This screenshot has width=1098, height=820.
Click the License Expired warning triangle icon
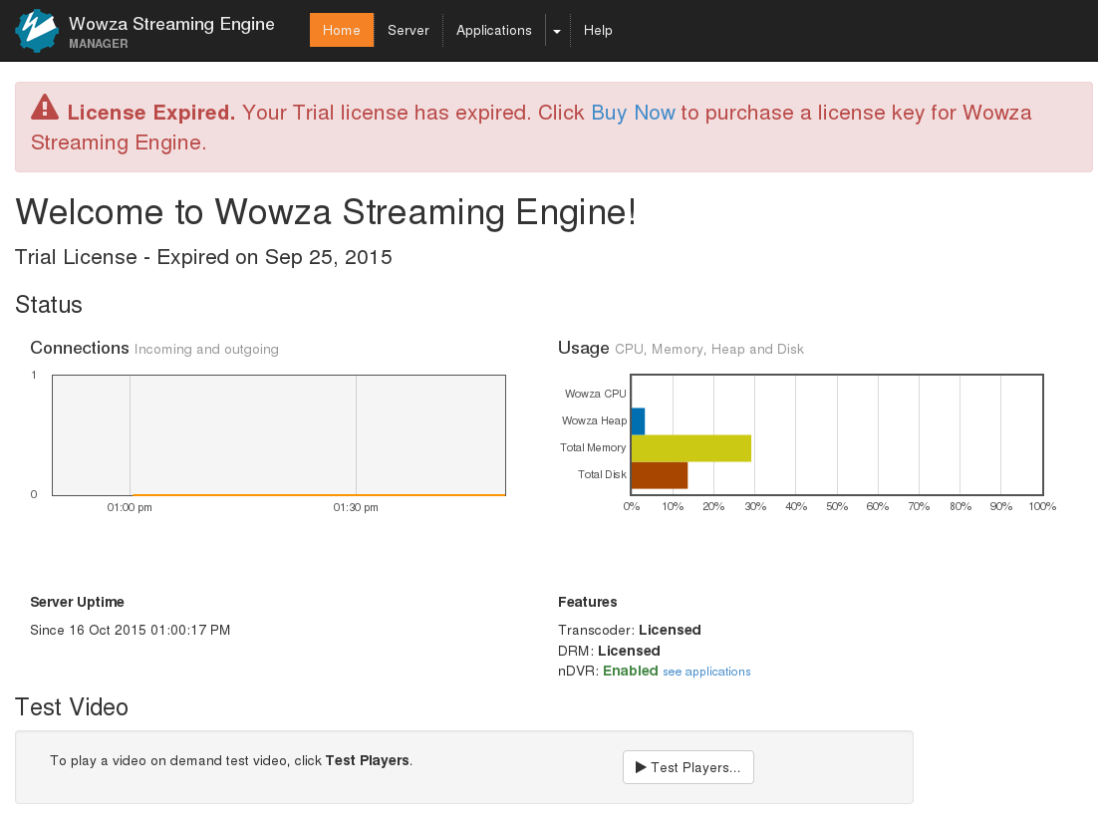pos(45,108)
